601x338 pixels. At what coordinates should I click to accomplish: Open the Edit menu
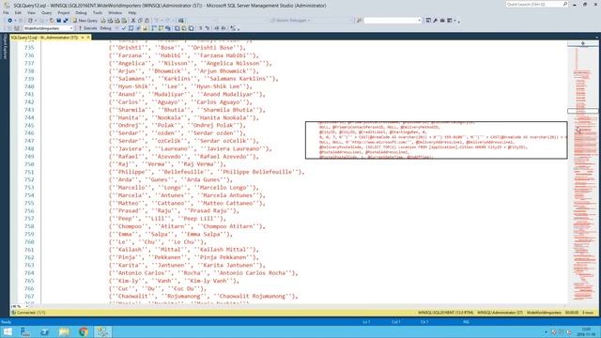coord(18,12)
